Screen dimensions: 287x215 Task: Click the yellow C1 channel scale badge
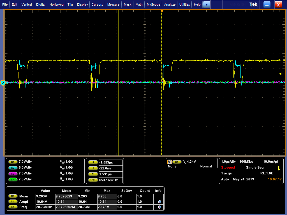pos(13,162)
